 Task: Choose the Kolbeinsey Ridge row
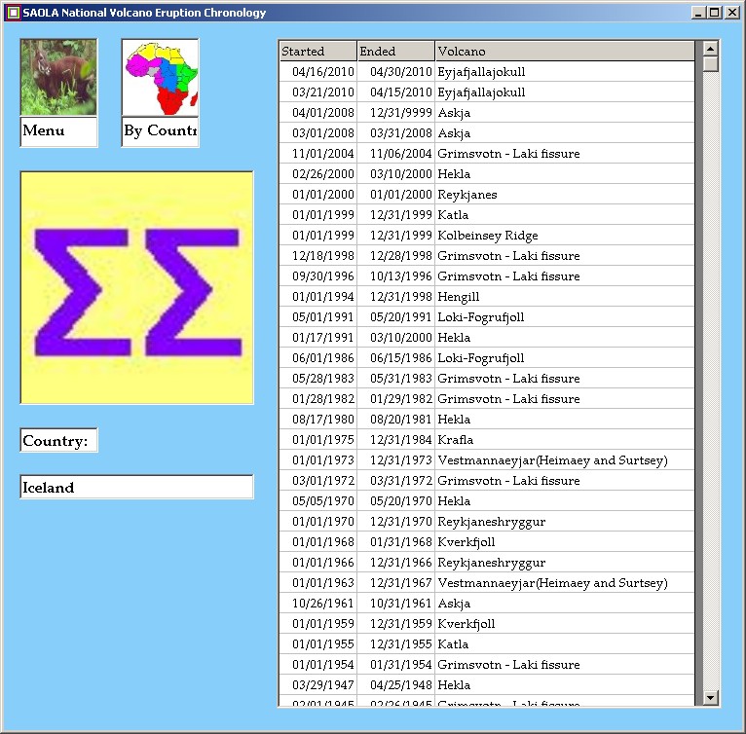[487, 236]
